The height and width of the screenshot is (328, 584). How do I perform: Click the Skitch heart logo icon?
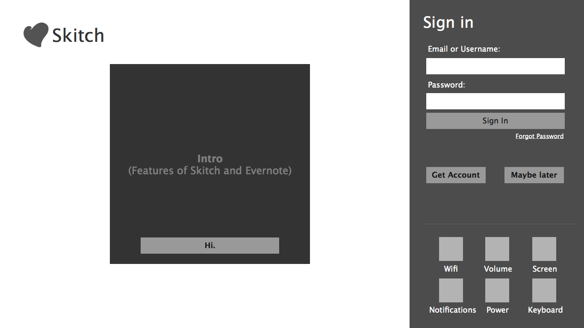point(36,35)
